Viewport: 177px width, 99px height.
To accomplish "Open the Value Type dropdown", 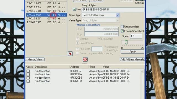I will pos(118,20).
